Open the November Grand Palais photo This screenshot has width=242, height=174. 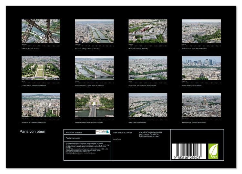click(x=148, y=105)
